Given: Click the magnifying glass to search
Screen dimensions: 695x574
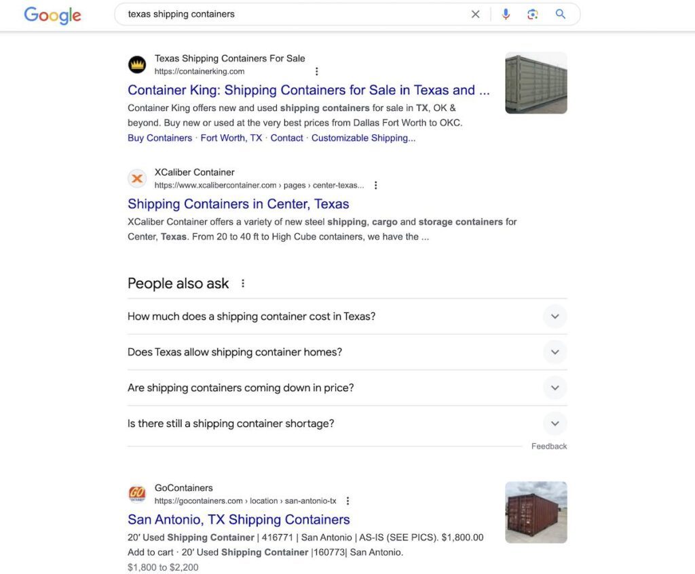Looking at the screenshot, I should point(561,14).
